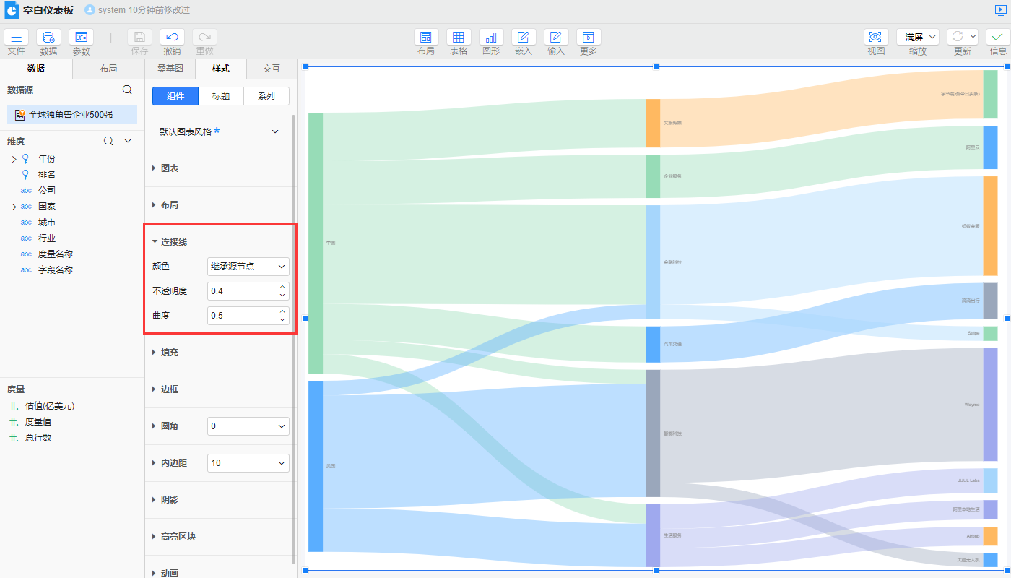Click the 视图 (View) toolbar icon
1011x578 pixels.
point(876,38)
